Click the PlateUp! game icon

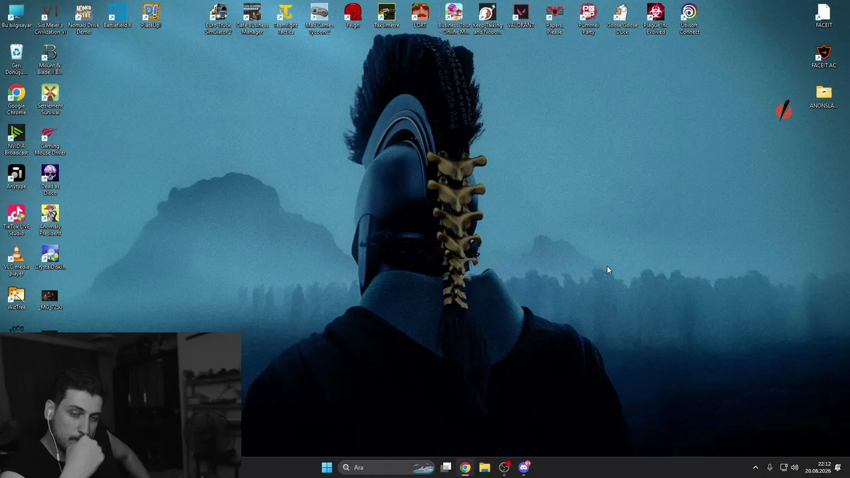tap(151, 16)
